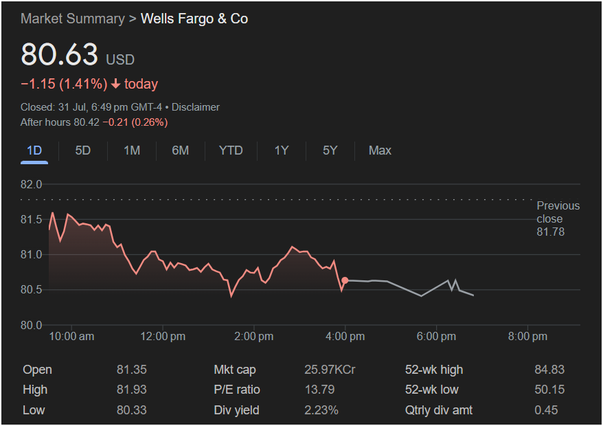The height and width of the screenshot is (426, 603).
Task: Click the 52-wk low label
Action: pyautogui.click(x=431, y=390)
